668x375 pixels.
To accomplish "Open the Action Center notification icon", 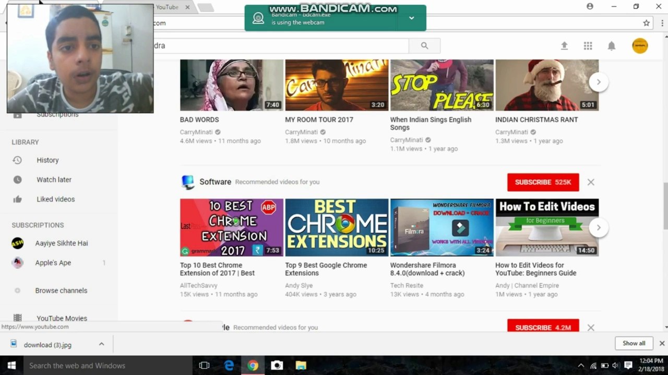I will tap(628, 366).
